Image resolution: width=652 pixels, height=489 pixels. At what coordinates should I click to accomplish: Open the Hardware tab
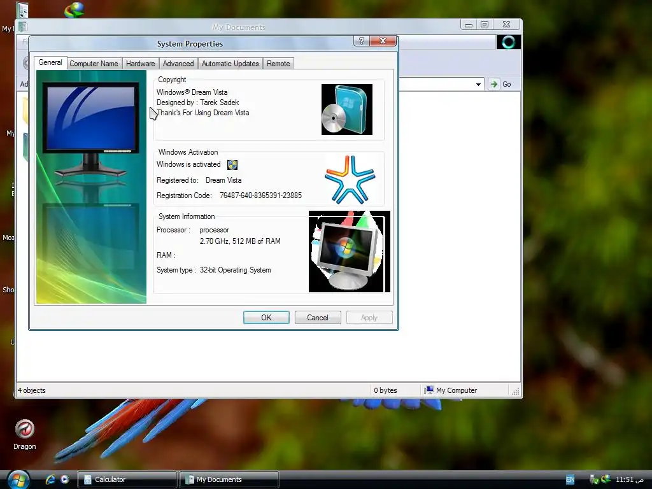click(x=140, y=64)
